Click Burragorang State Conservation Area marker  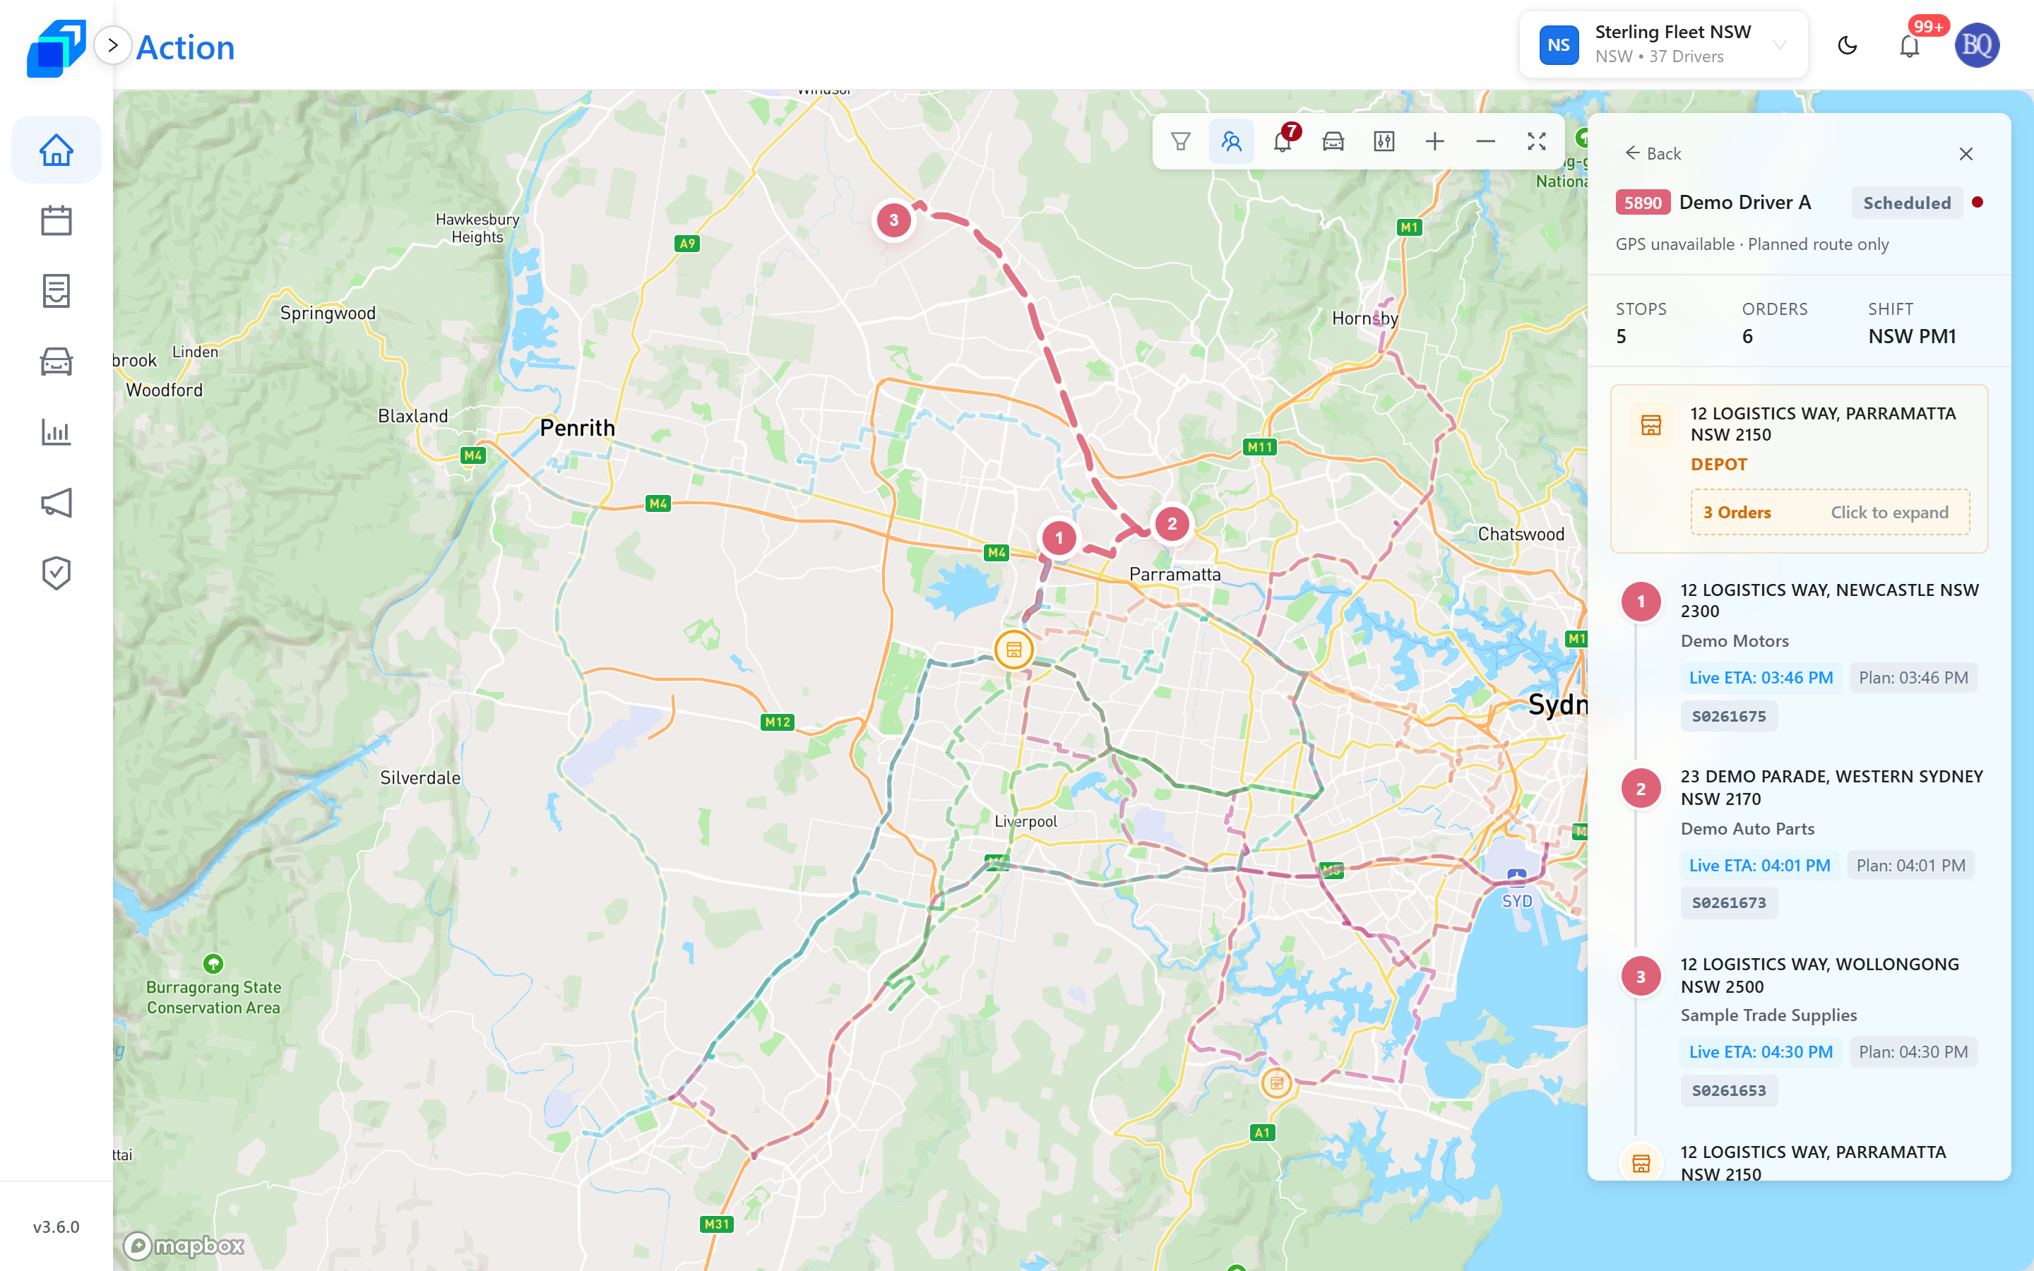(213, 962)
